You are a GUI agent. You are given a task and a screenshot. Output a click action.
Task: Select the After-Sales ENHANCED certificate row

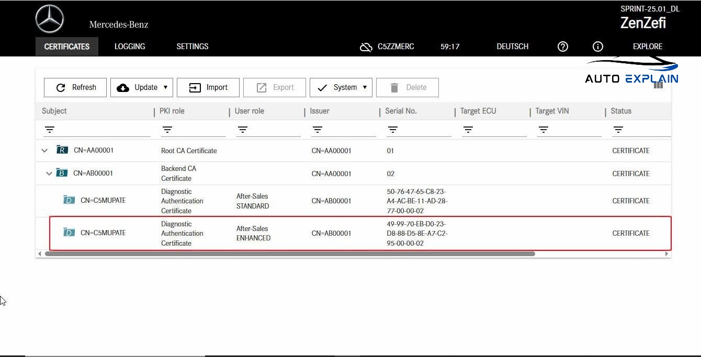(360, 233)
